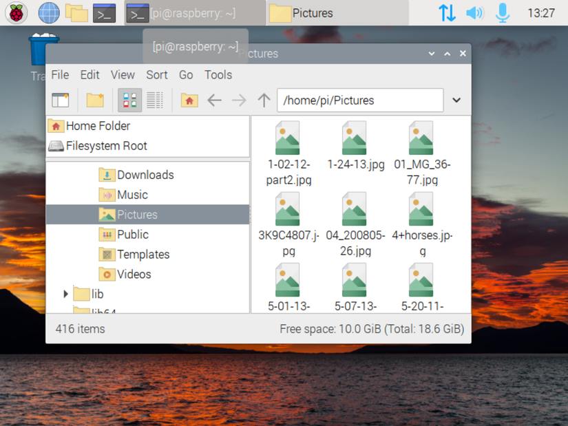Image resolution: width=568 pixels, height=426 pixels.
Task: Go up to the parent folder
Action: pyautogui.click(x=264, y=100)
